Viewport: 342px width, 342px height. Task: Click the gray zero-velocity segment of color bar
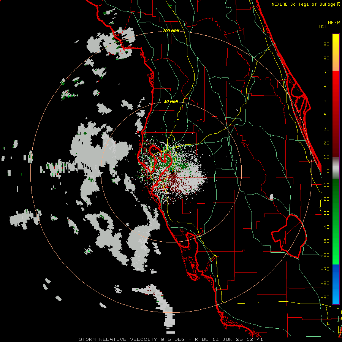[x=336, y=168]
